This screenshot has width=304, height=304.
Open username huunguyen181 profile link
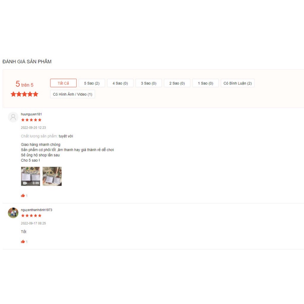coord(31,114)
